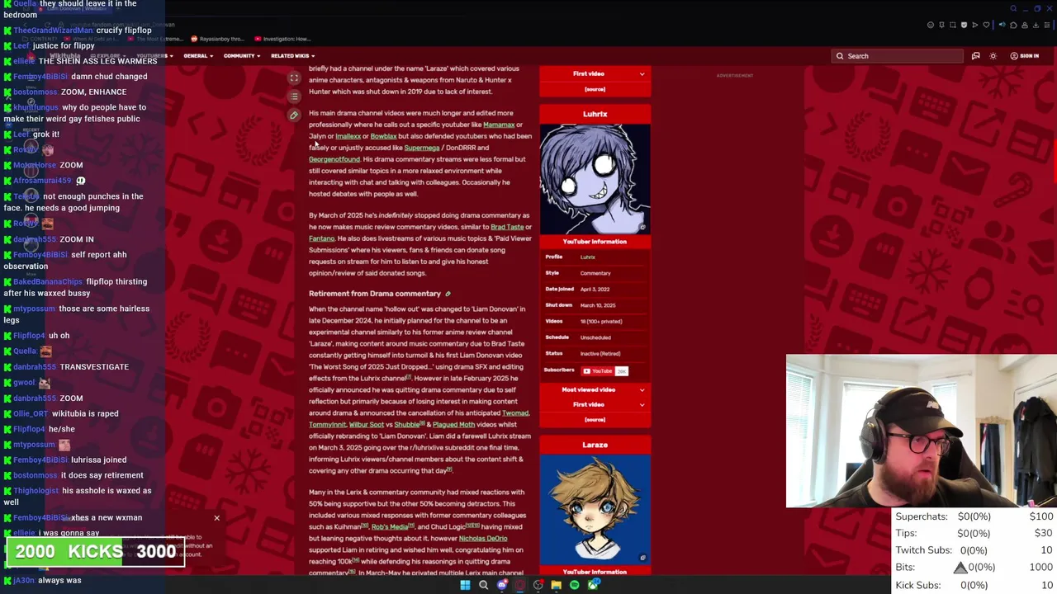This screenshot has height=594, width=1057.
Task: Open the Nicholas DeOrio link
Action: point(483,538)
